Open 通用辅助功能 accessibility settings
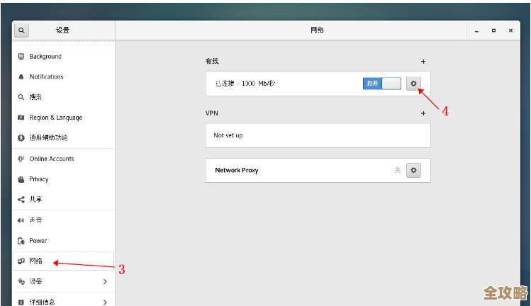 pos(48,137)
